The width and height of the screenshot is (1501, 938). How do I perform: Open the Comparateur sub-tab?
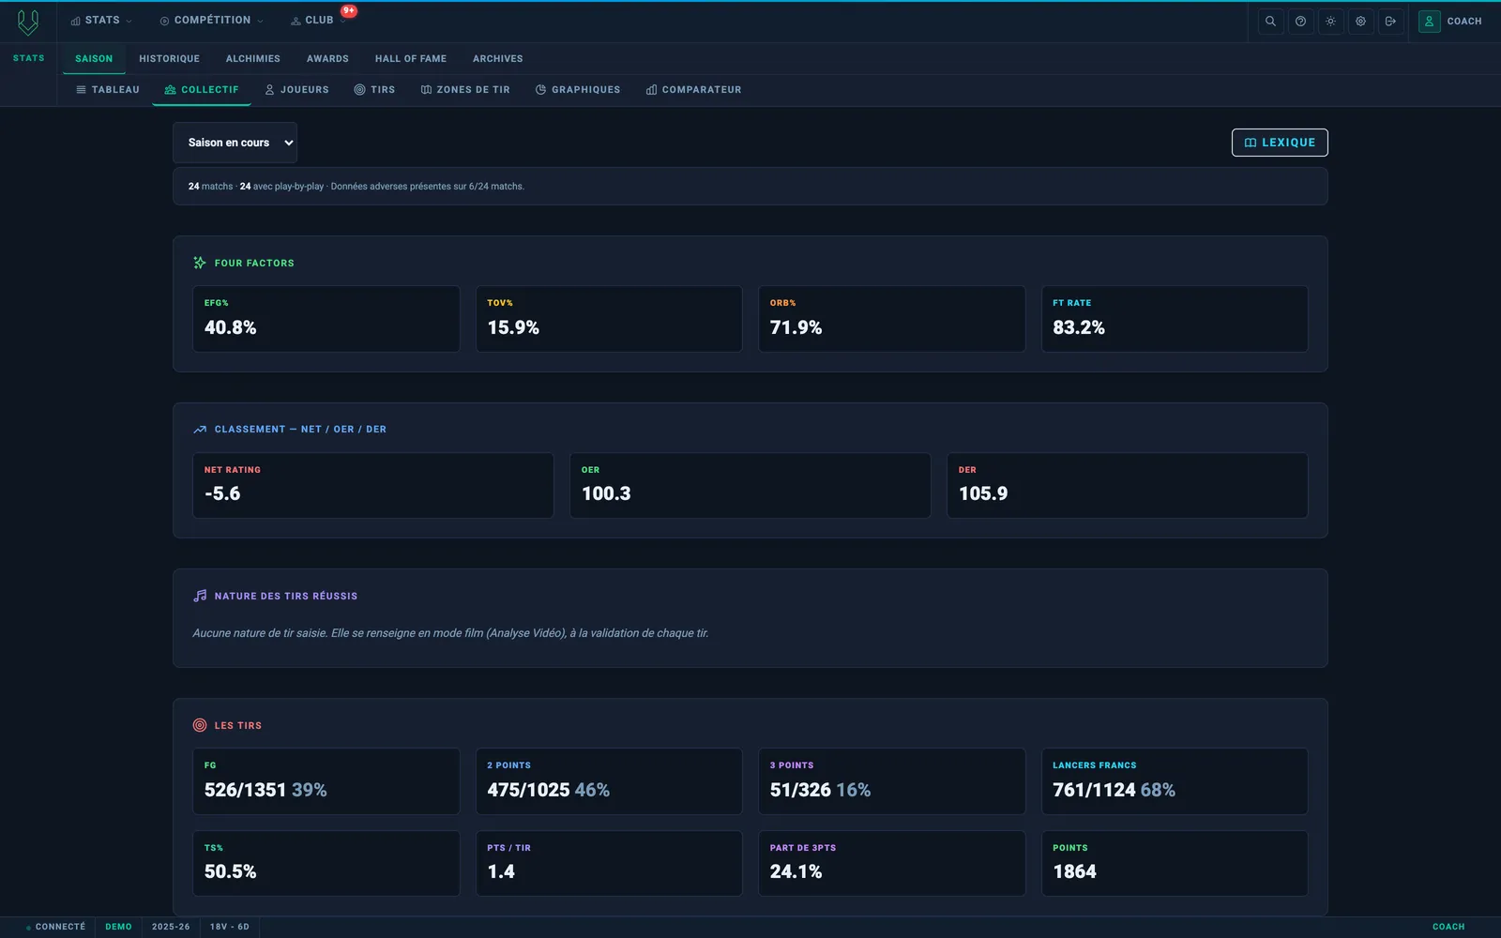[x=693, y=90]
